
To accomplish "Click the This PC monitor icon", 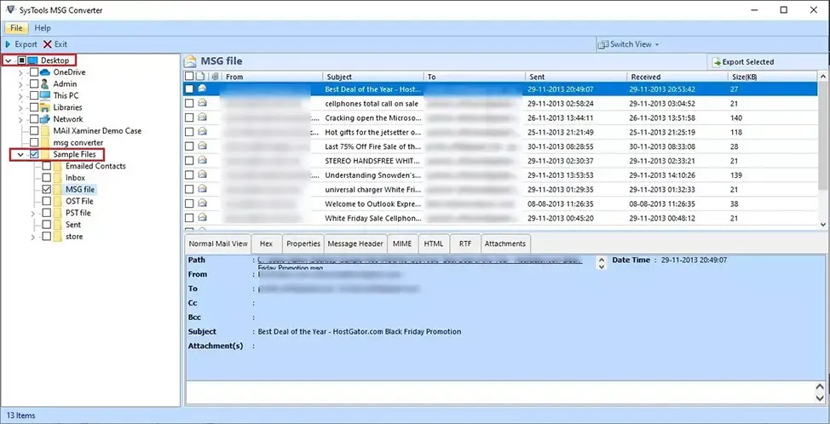I will point(45,95).
